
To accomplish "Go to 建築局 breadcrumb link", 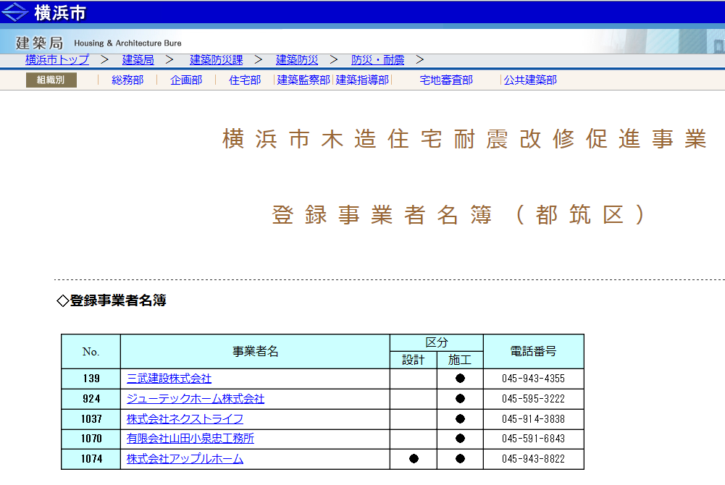I will [138, 60].
